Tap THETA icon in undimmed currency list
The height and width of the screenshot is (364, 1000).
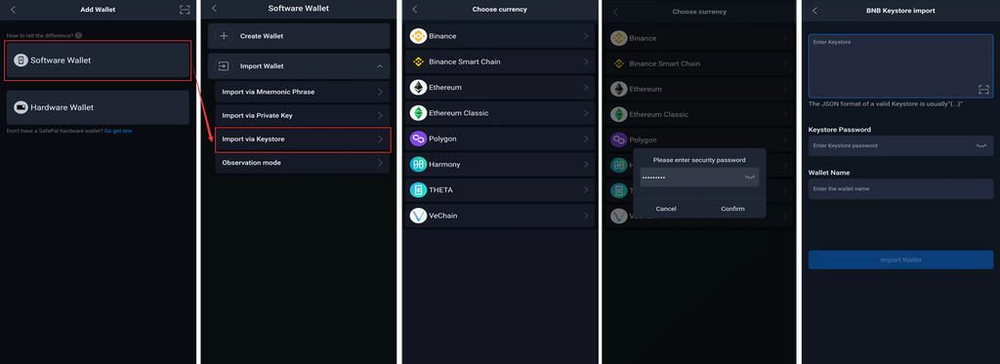coord(418,190)
